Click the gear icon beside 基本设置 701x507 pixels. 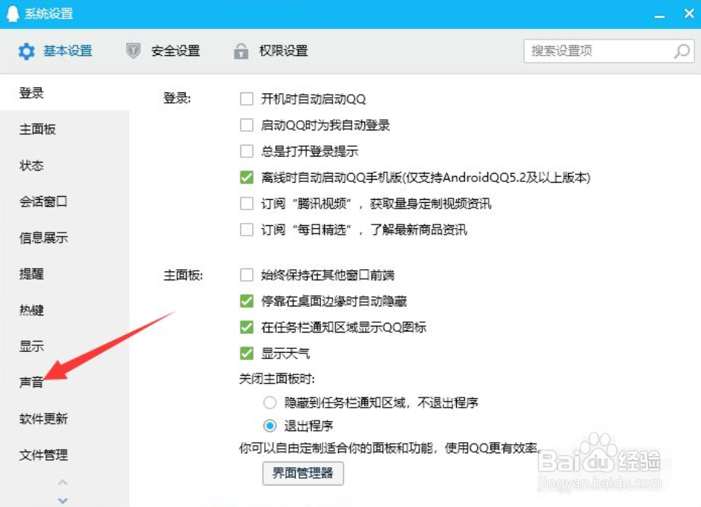(x=28, y=51)
